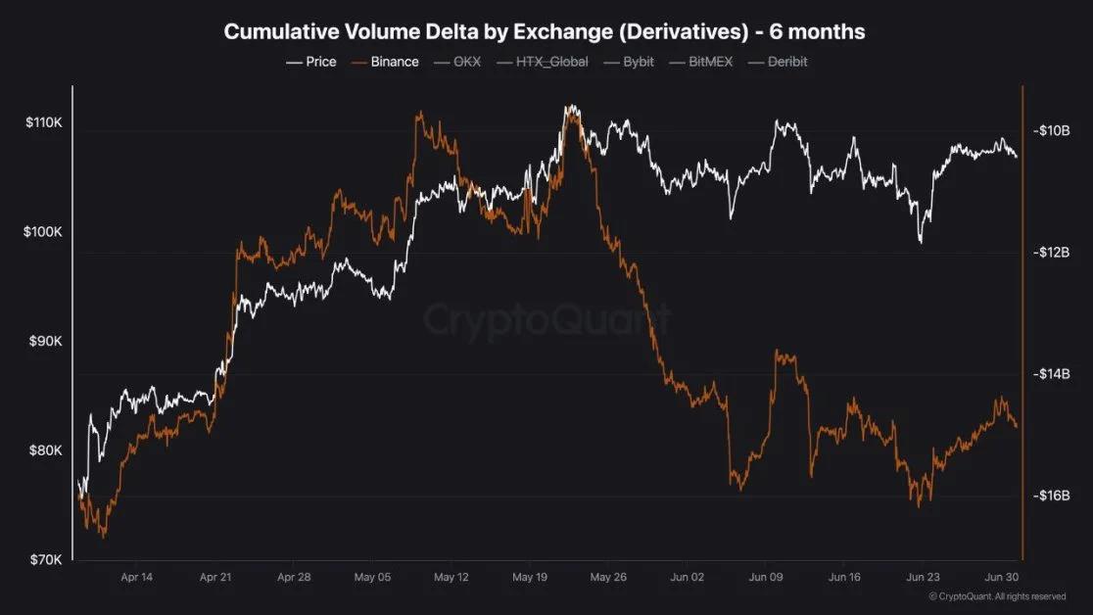
Task: Toggle the Binance series in legend
Action: (385, 62)
